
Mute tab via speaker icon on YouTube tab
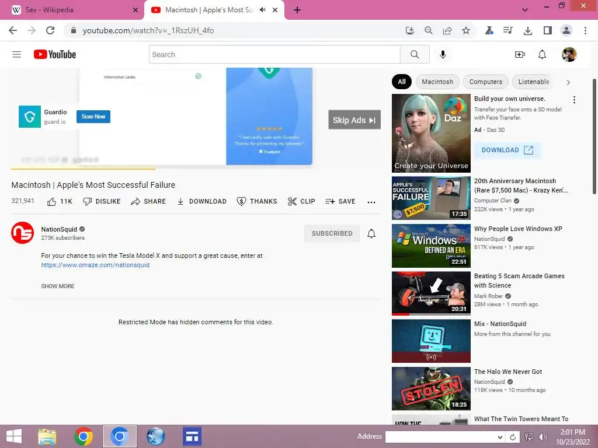coord(262,10)
